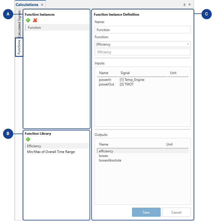Click the Name input field
The width and height of the screenshot is (215, 221).
142,30
